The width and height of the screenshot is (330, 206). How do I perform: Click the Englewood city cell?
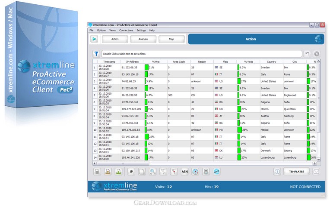(x=295, y=95)
